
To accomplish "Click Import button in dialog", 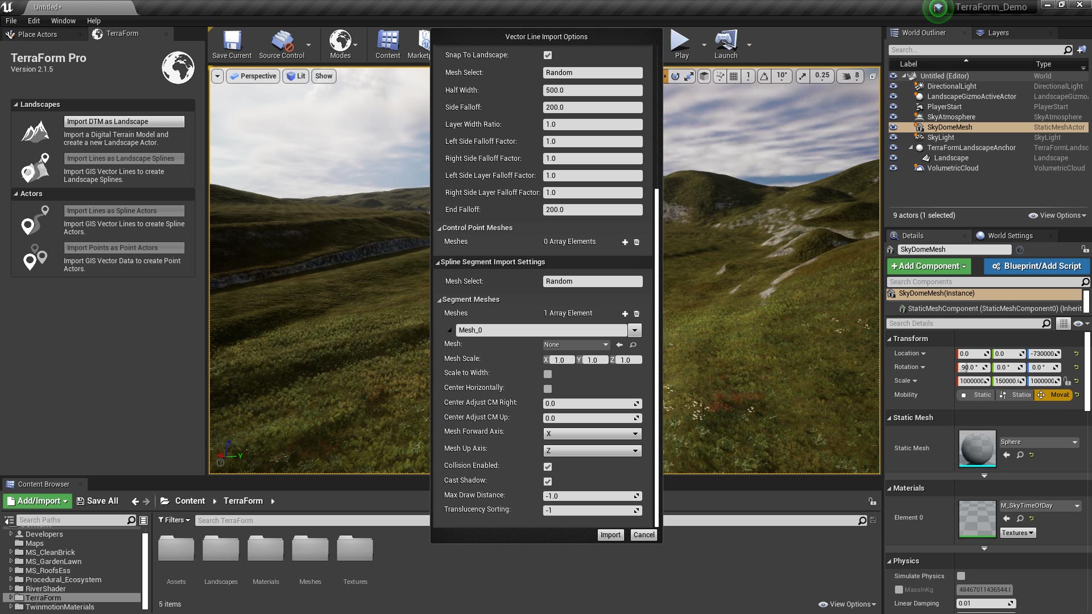I will tap(610, 535).
